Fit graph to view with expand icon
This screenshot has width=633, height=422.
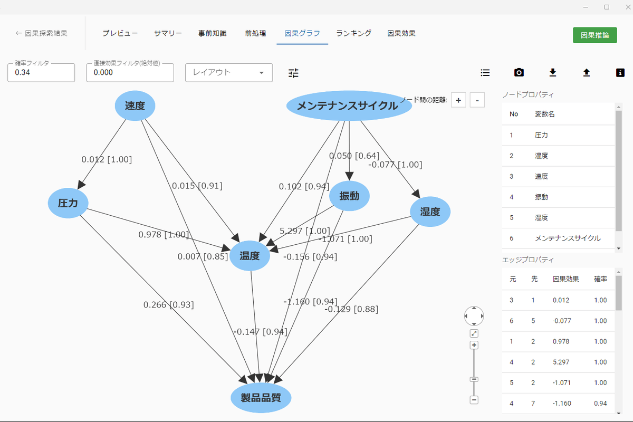(474, 333)
